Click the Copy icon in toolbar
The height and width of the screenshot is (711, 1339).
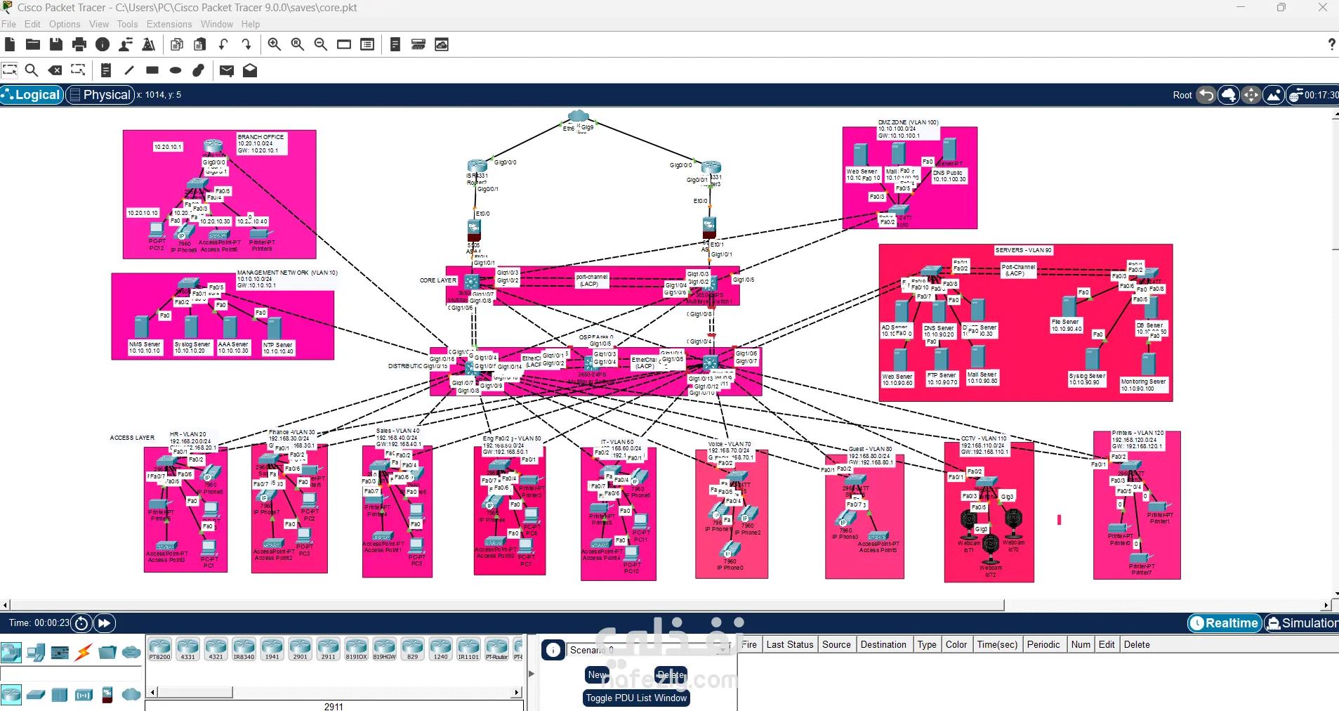(x=177, y=44)
